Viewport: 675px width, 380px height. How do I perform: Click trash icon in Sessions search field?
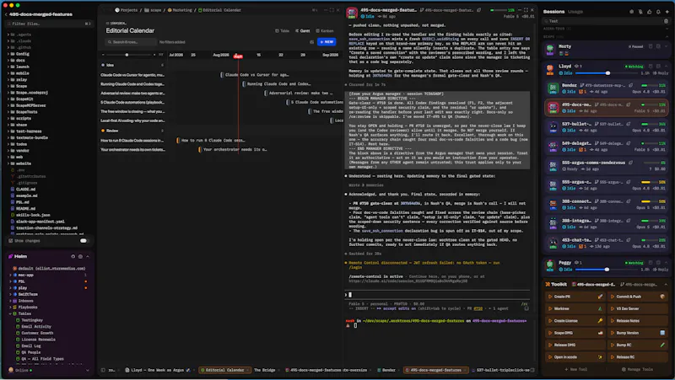tap(666, 20)
